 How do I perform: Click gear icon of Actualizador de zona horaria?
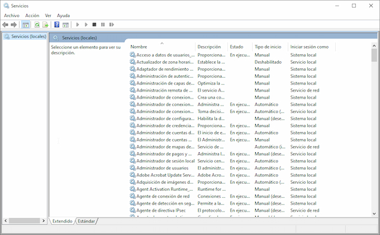tap(132, 62)
